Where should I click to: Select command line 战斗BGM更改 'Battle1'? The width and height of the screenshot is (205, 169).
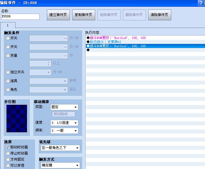click(145, 46)
